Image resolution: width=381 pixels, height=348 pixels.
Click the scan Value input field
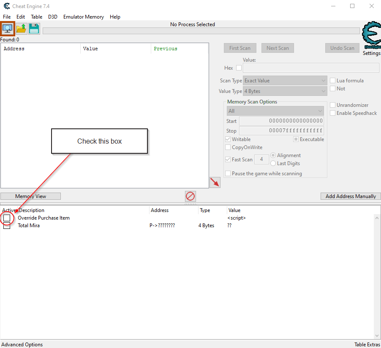tap(311, 68)
